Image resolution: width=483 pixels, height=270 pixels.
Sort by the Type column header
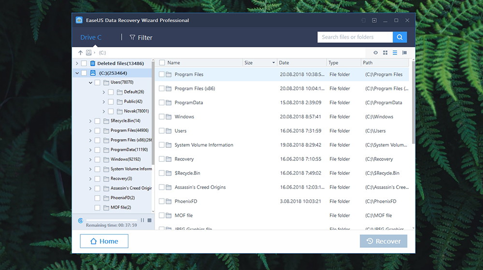tap(343, 63)
